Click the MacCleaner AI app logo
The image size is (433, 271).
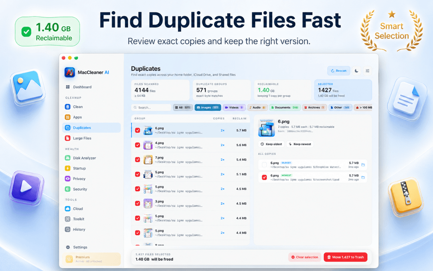pyautogui.click(x=70, y=72)
